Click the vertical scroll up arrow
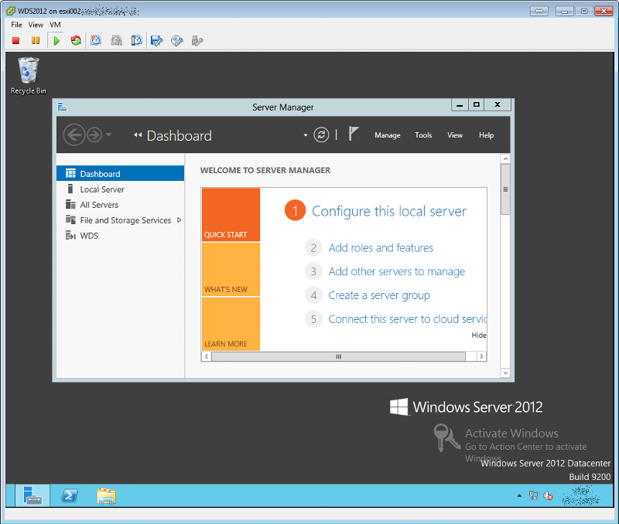 click(x=505, y=159)
